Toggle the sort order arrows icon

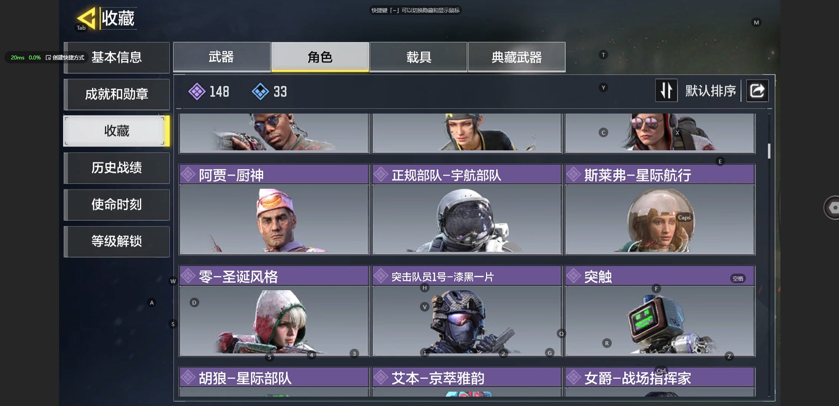(x=666, y=90)
